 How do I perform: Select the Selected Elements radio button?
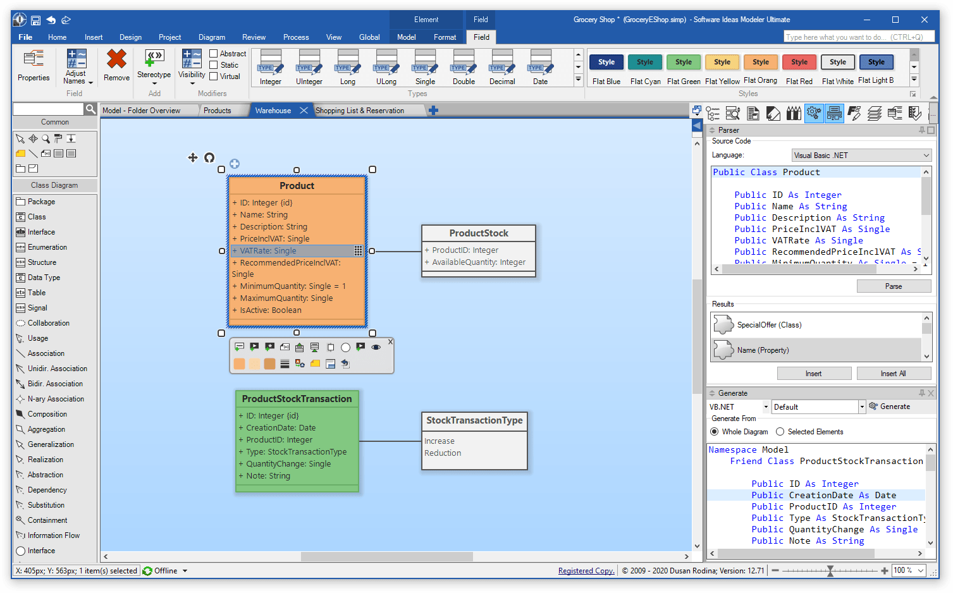coord(780,432)
